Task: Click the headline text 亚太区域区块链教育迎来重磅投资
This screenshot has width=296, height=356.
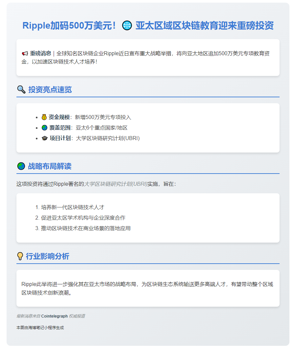Action: pyautogui.click(x=205, y=25)
